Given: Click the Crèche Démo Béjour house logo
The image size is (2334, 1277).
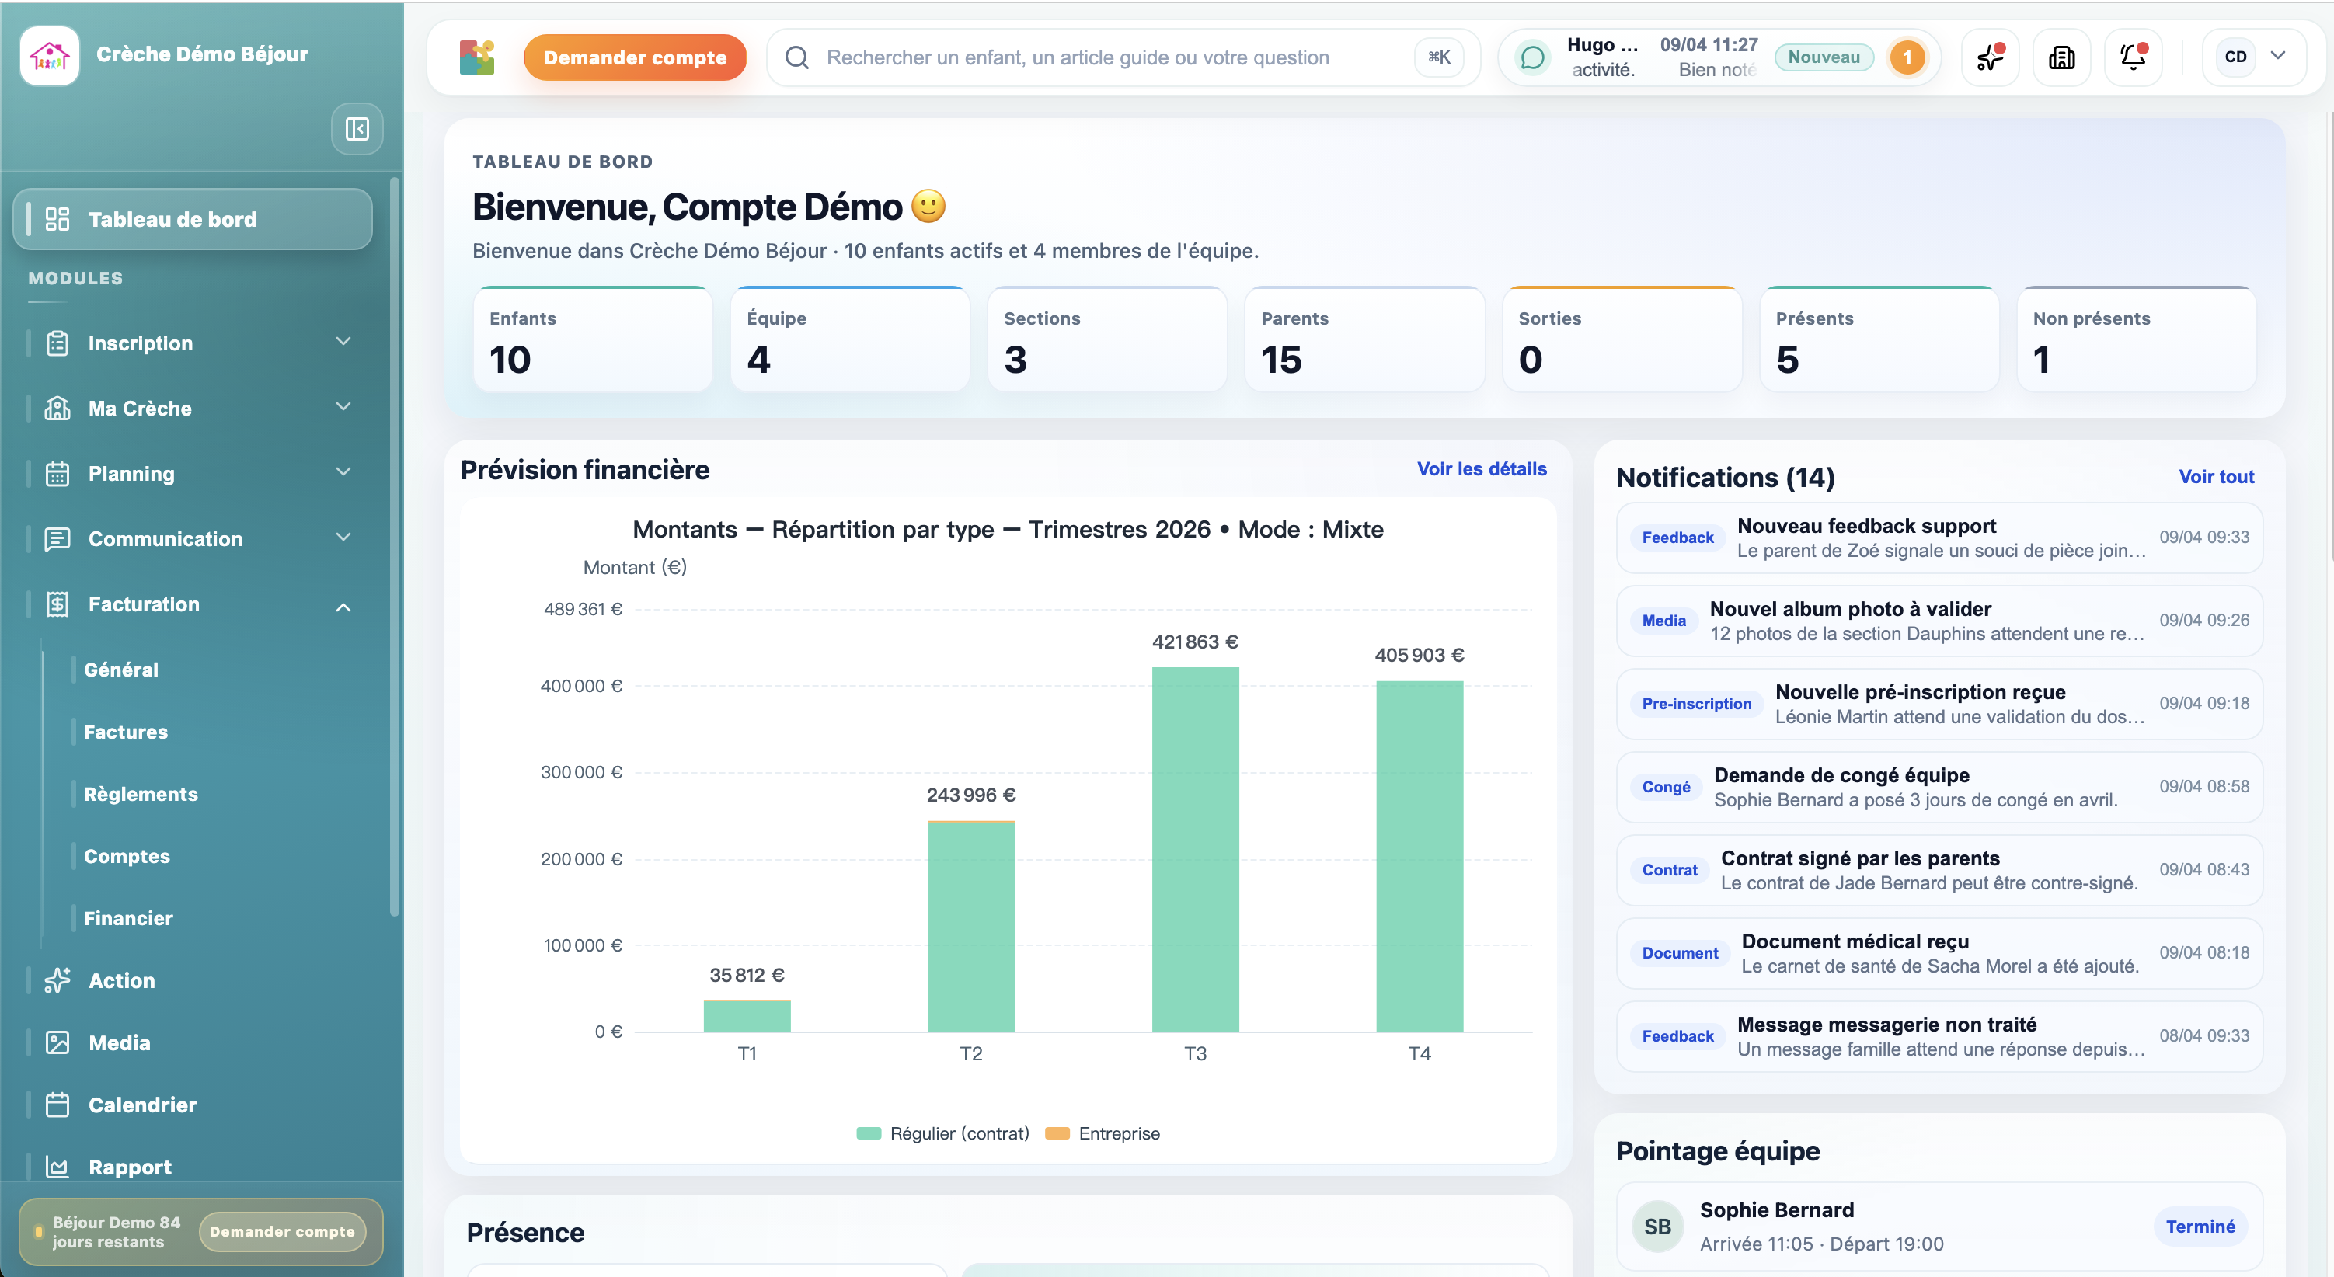Looking at the screenshot, I should tap(49, 54).
